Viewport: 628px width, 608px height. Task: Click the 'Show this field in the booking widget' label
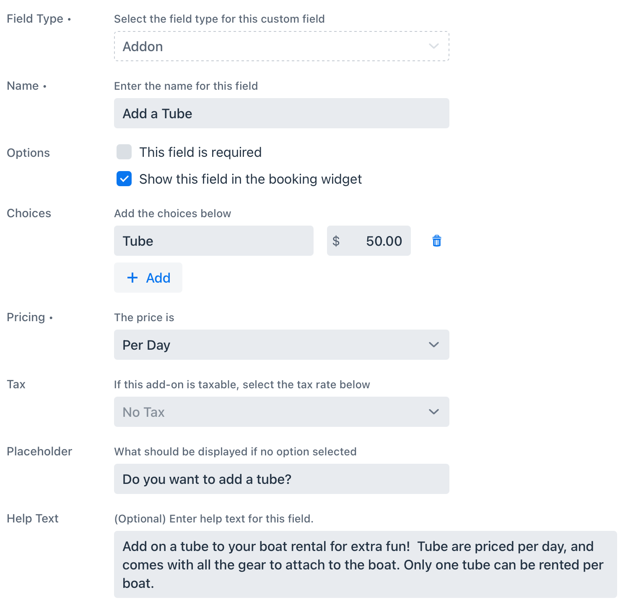pos(250,179)
